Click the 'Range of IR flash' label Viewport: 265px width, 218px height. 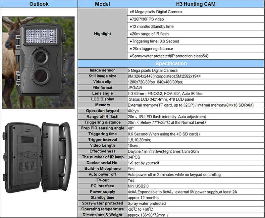[x=102, y=116]
